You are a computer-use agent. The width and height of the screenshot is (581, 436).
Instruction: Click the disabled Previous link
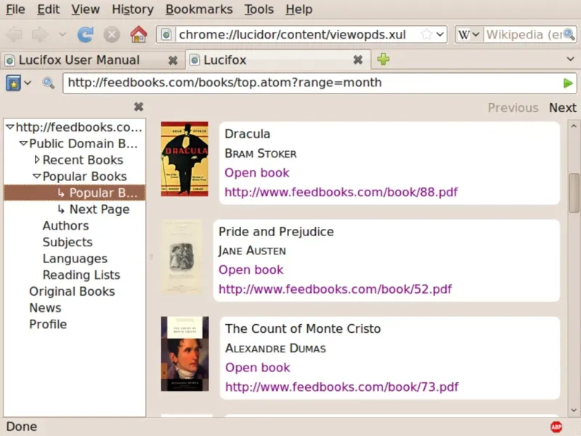point(513,108)
